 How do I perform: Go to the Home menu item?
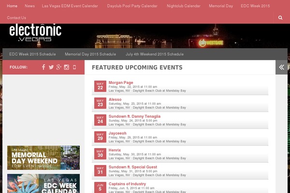point(12,6)
